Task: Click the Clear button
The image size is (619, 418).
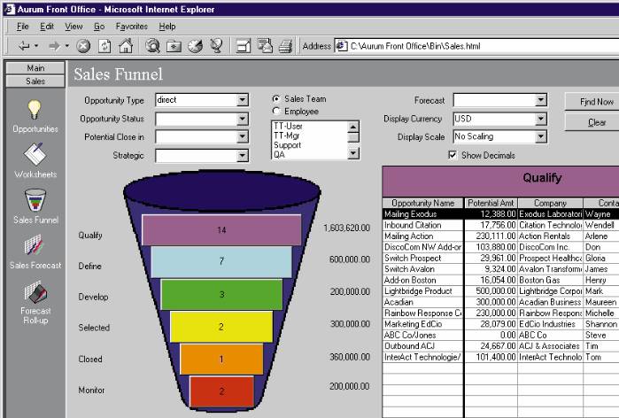Action: click(593, 122)
